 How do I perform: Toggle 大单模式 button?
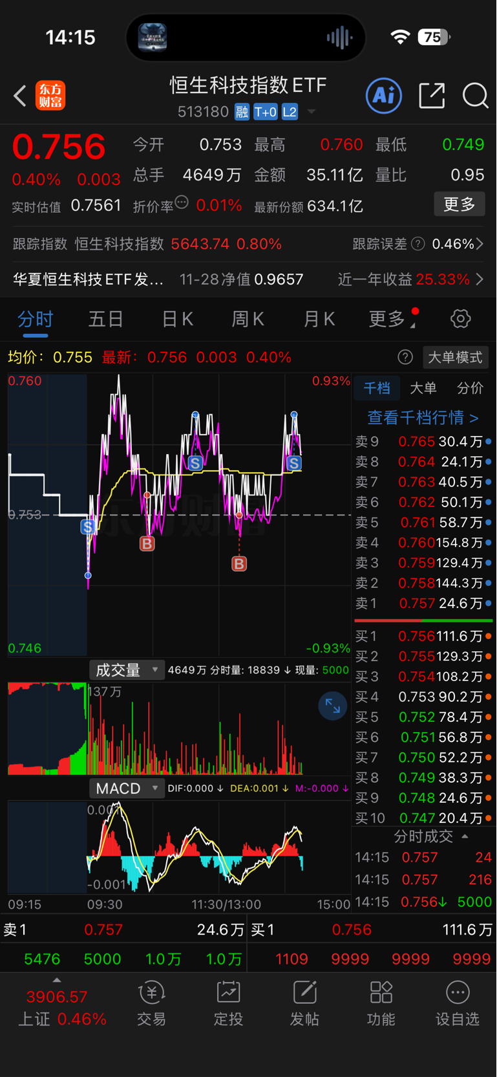456,357
